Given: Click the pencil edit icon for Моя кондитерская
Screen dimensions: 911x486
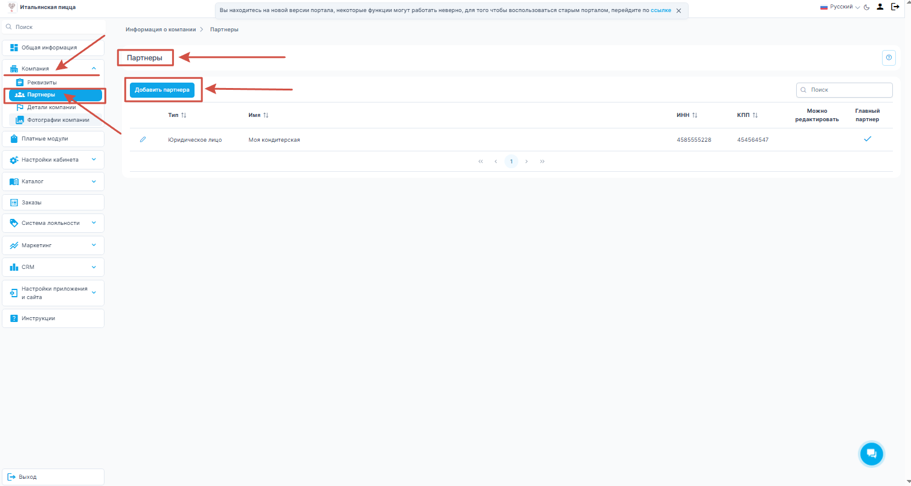Looking at the screenshot, I should point(143,139).
